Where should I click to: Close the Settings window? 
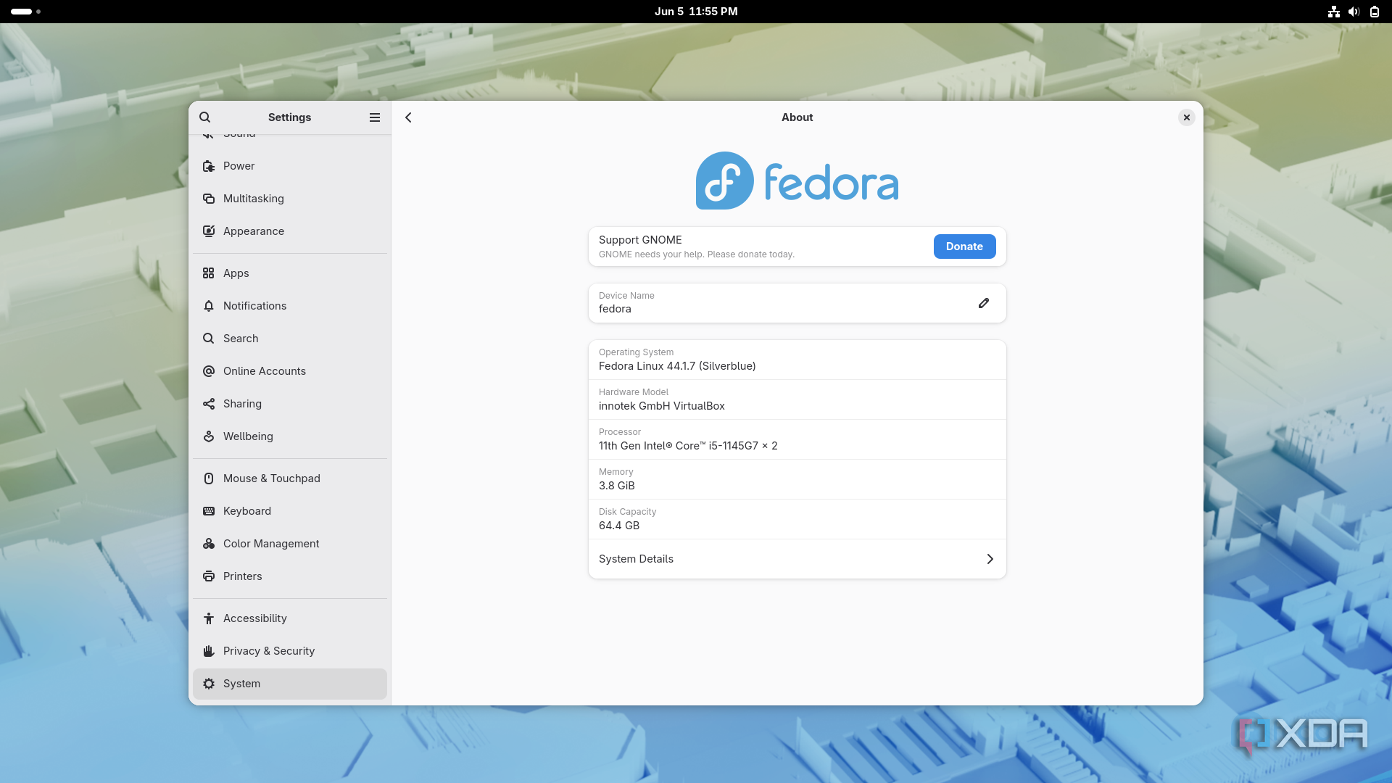pos(1187,117)
